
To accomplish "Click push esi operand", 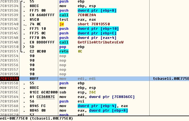I will coord(81,101).
